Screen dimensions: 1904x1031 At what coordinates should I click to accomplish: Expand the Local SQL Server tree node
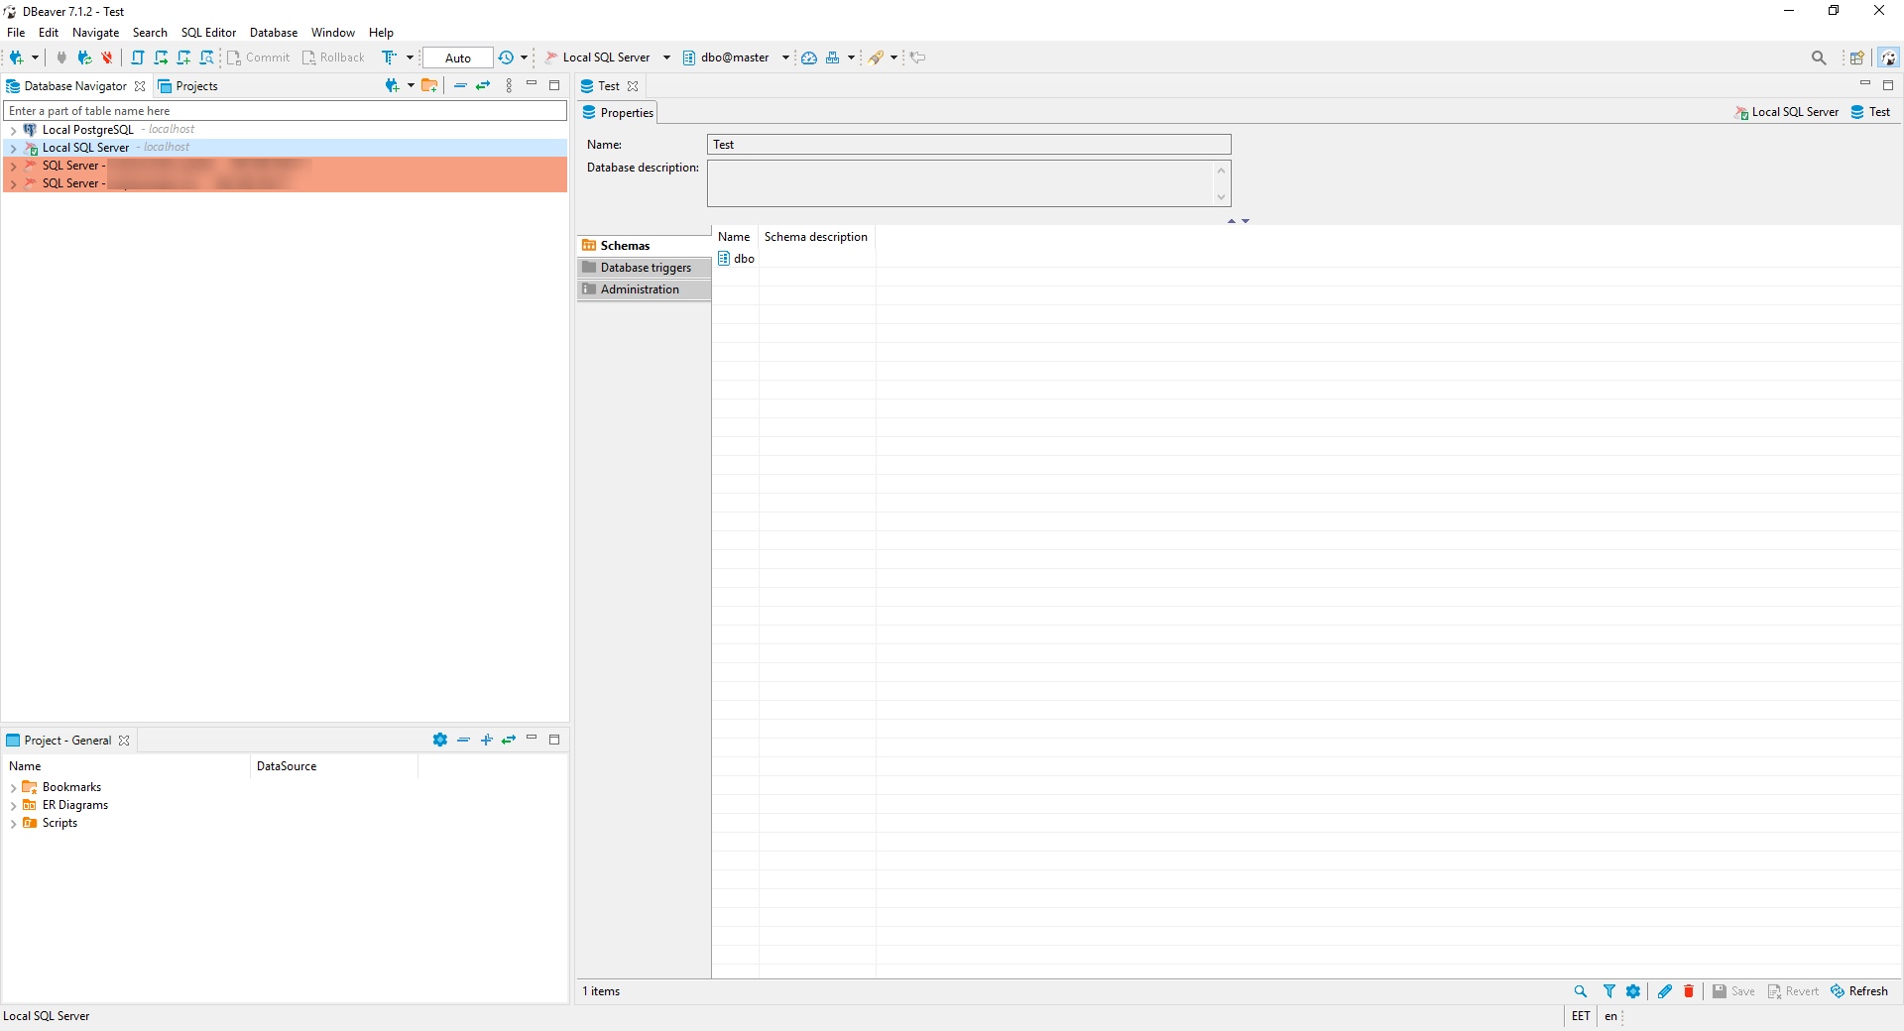pos(14,148)
